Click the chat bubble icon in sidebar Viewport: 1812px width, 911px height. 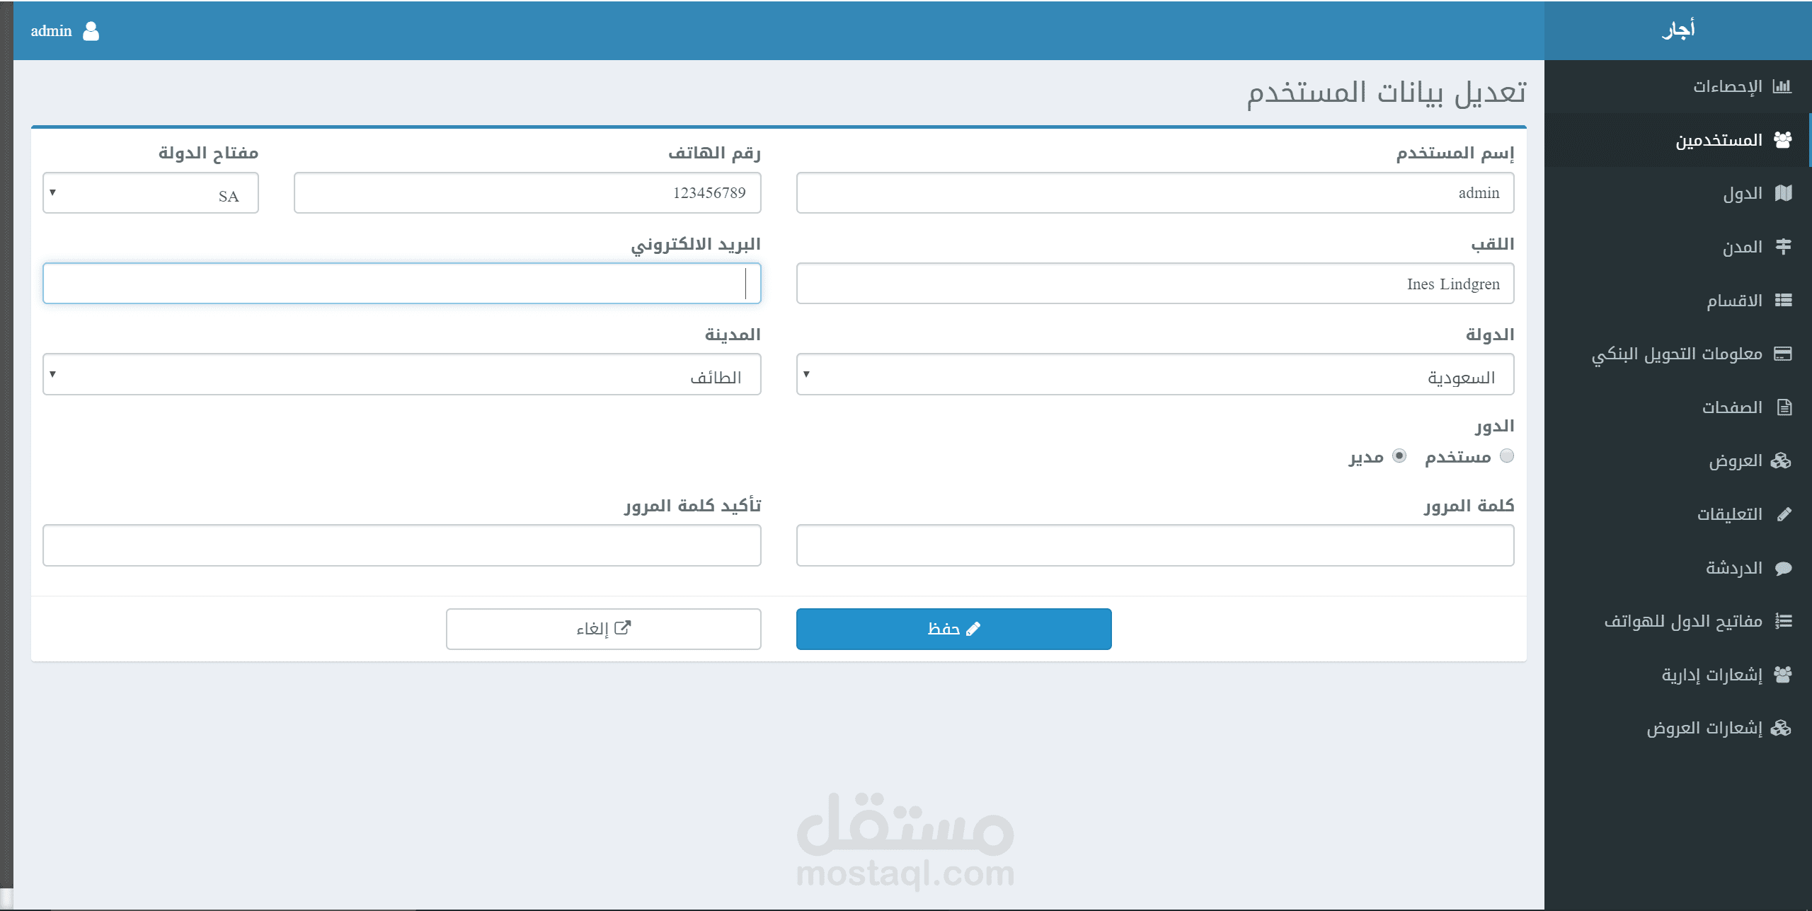pos(1783,568)
